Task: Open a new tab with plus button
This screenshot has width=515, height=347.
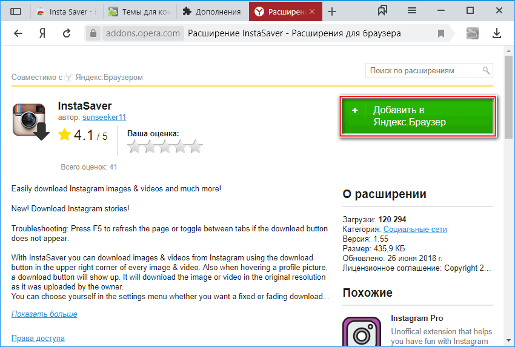Action: click(332, 12)
